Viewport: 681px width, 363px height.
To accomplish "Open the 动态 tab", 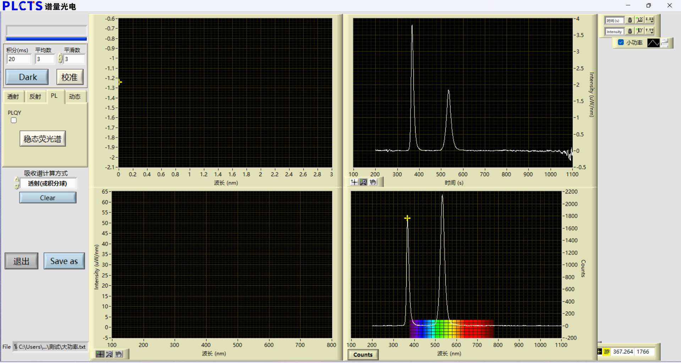I will [75, 96].
